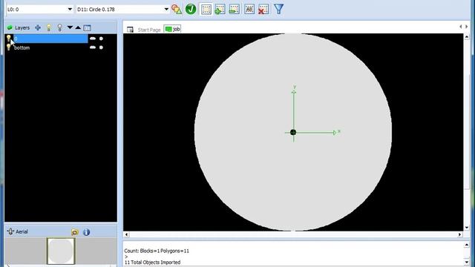The image size is (475, 267).
Task: Select layer 0 in the layers list
Action: click(x=50, y=39)
